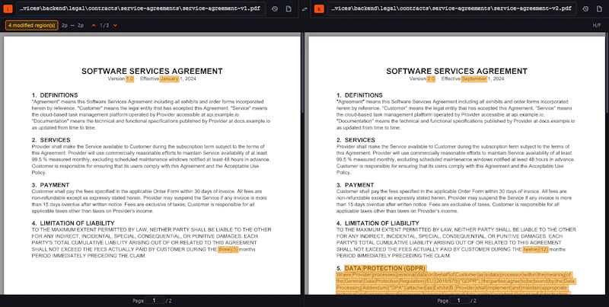Click '2. SERVICES' heading in left document
This screenshot has width=609, height=307.
pyautogui.click(x=51, y=140)
